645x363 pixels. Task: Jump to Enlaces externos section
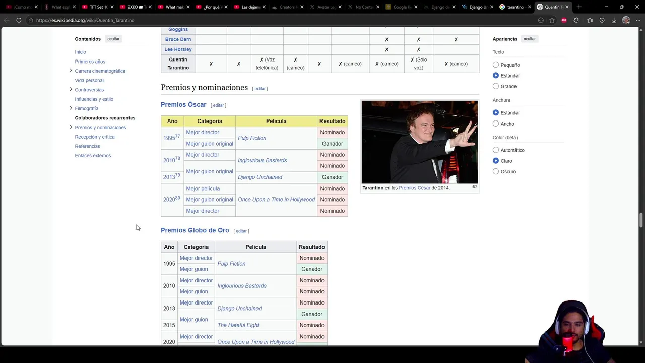93,155
